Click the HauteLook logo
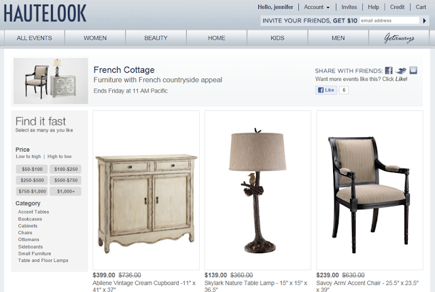435x292 pixels. [45, 14]
